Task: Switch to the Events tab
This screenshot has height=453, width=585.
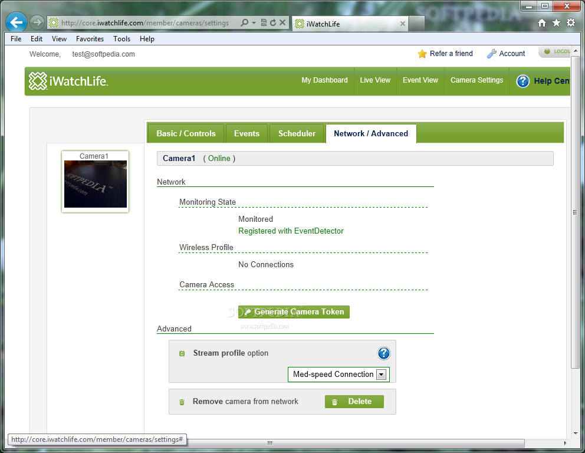Action: [247, 133]
